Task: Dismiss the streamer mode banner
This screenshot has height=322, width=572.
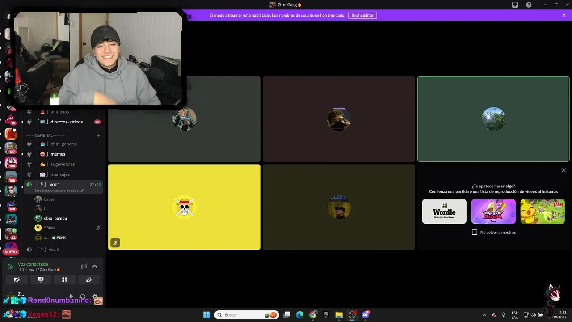Action: 564,15
